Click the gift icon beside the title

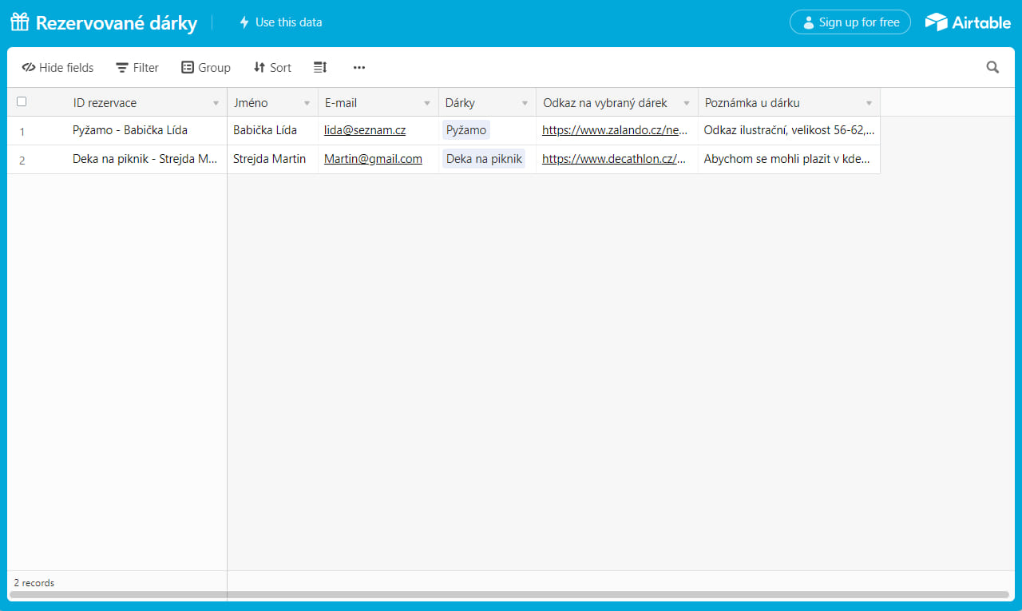point(20,22)
